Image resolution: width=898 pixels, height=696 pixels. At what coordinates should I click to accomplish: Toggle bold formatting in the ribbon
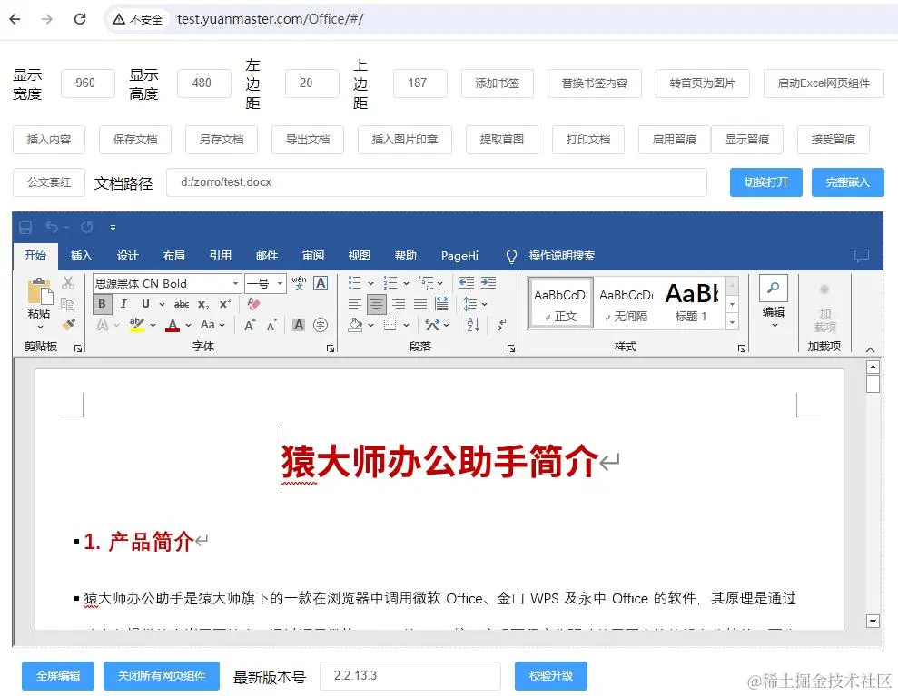(102, 303)
